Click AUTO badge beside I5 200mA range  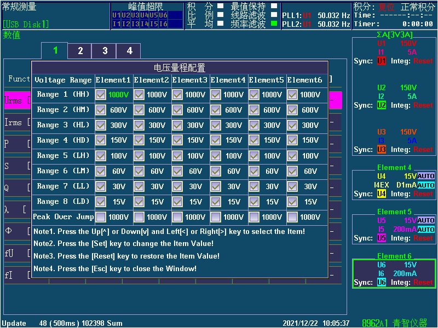point(426,230)
